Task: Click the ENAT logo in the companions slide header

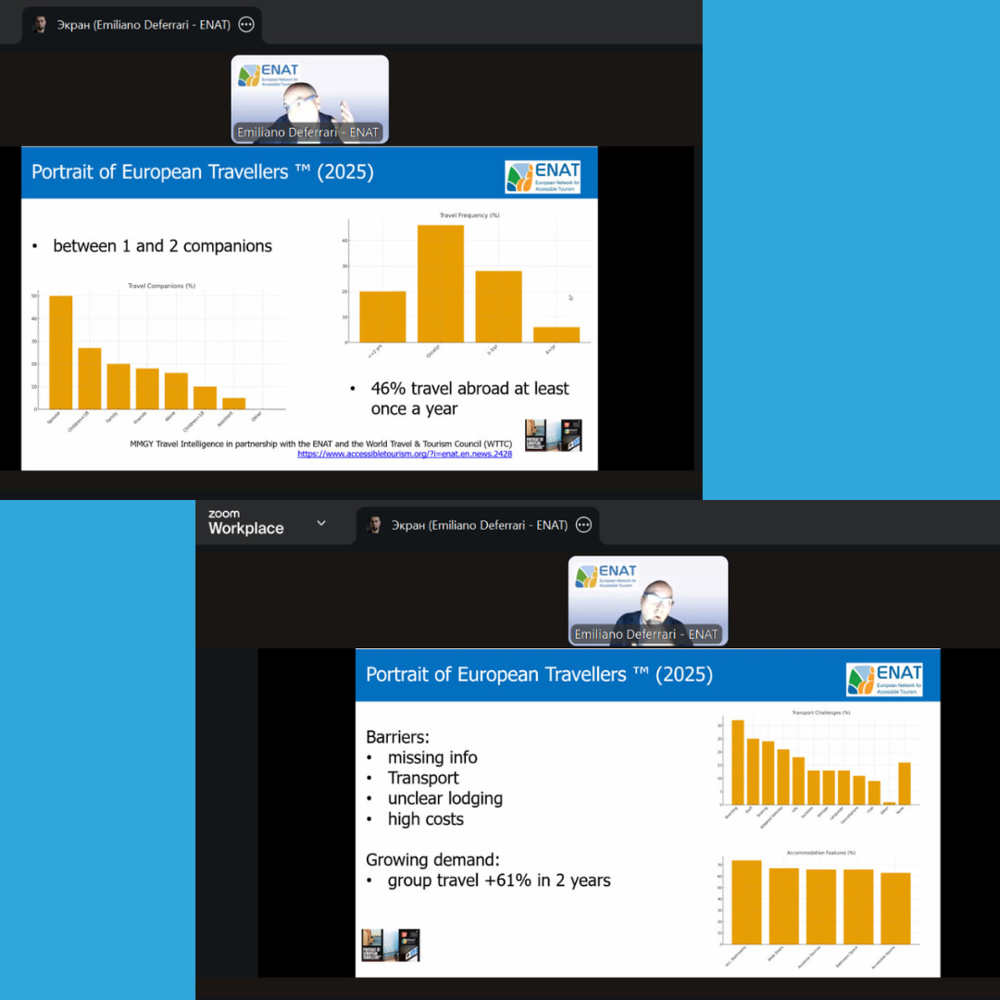Action: (x=543, y=176)
